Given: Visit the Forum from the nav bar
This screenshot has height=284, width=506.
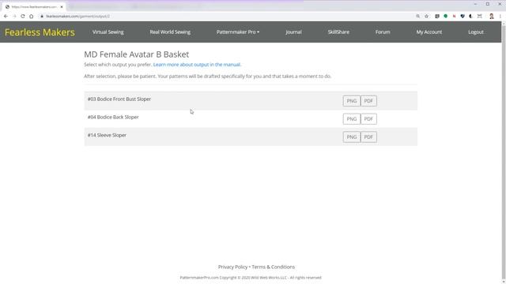Looking at the screenshot, I should (383, 32).
